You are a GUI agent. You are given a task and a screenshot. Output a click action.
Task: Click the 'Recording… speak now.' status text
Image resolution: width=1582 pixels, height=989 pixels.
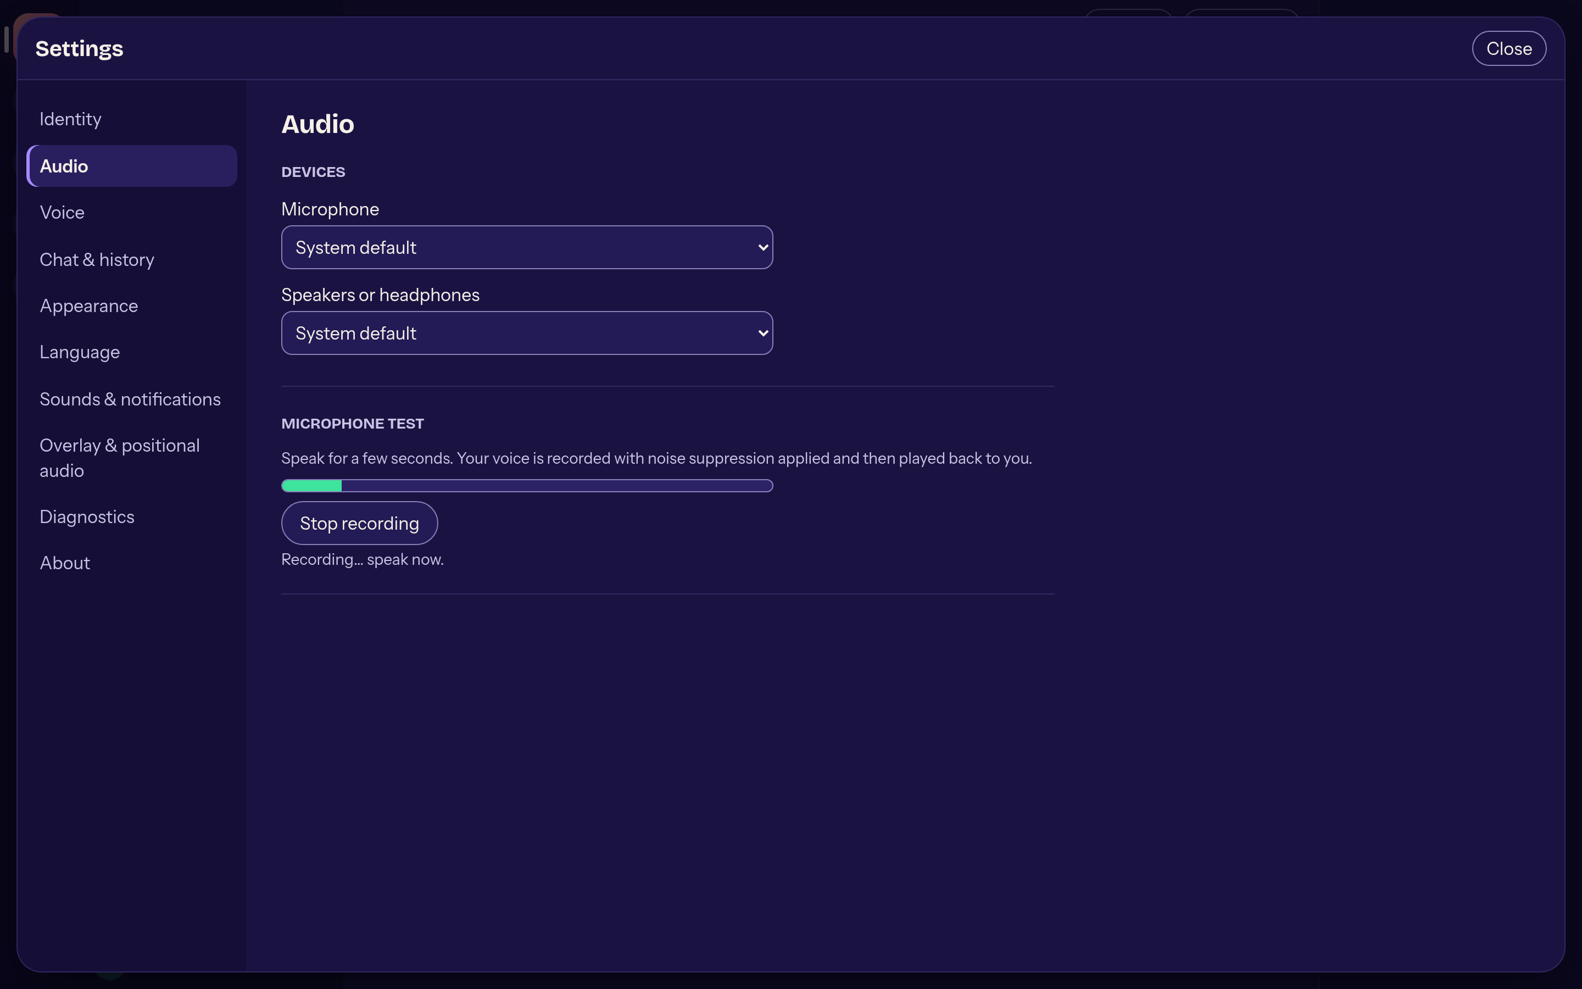pos(362,560)
